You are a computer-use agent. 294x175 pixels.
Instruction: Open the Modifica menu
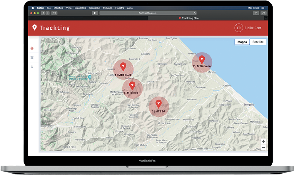click(58, 8)
